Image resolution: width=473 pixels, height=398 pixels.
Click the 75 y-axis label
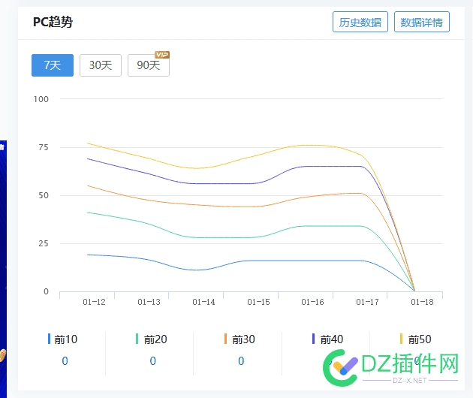pyautogui.click(x=44, y=147)
